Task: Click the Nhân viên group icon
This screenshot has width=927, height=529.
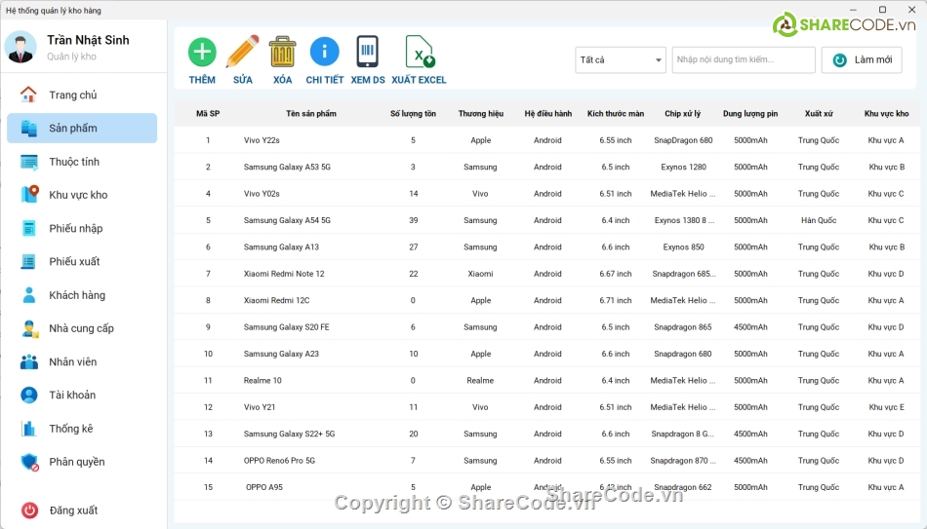Action: pos(28,361)
